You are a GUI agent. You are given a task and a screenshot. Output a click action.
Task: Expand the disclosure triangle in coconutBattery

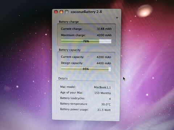point(117,18)
